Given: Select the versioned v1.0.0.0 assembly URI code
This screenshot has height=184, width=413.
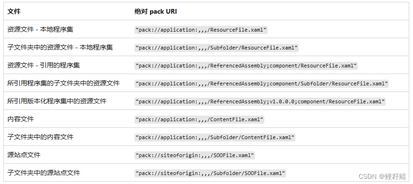Looking at the screenshot, I should tap(260, 101).
